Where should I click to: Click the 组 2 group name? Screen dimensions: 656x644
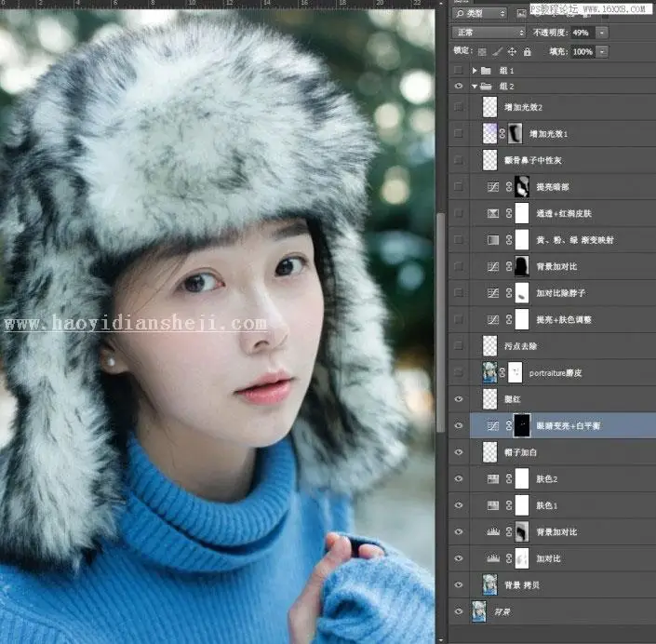point(506,87)
